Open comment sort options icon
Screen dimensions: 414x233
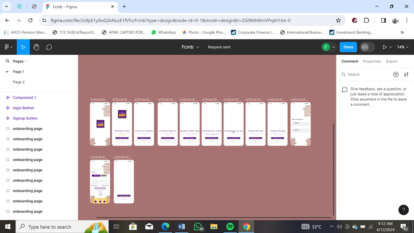(396, 74)
